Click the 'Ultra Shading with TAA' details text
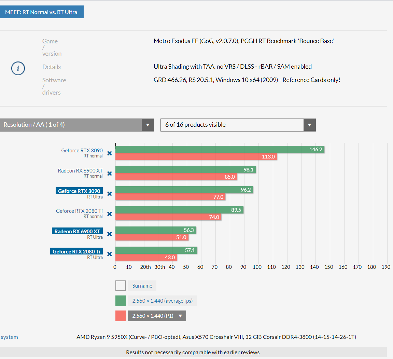The height and width of the screenshot is (359, 393). [x=233, y=66]
